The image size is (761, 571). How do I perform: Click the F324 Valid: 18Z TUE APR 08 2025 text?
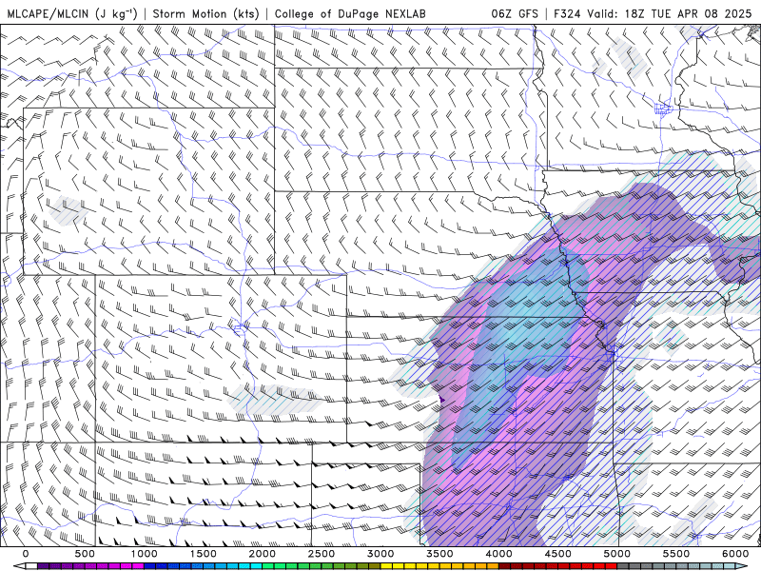[653, 13]
